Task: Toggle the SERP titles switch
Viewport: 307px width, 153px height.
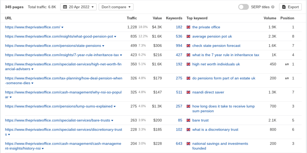Action: pyautogui.click(x=243, y=7)
